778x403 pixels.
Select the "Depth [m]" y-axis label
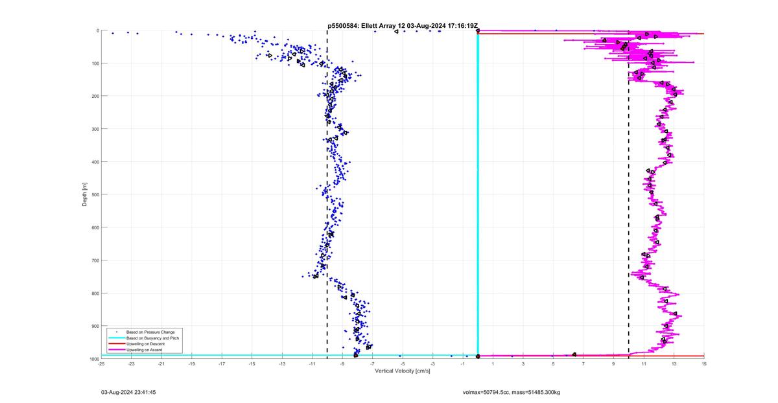[x=84, y=194]
